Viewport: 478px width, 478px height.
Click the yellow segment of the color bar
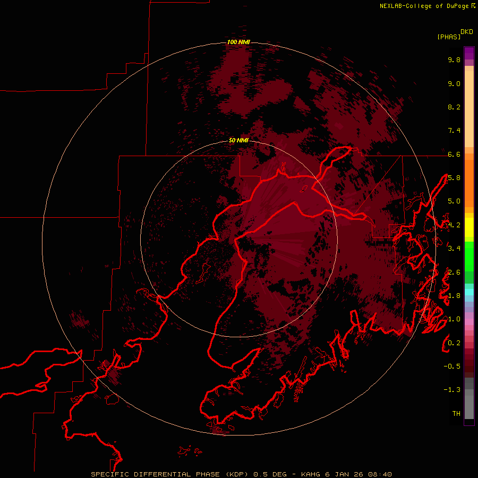click(x=469, y=227)
